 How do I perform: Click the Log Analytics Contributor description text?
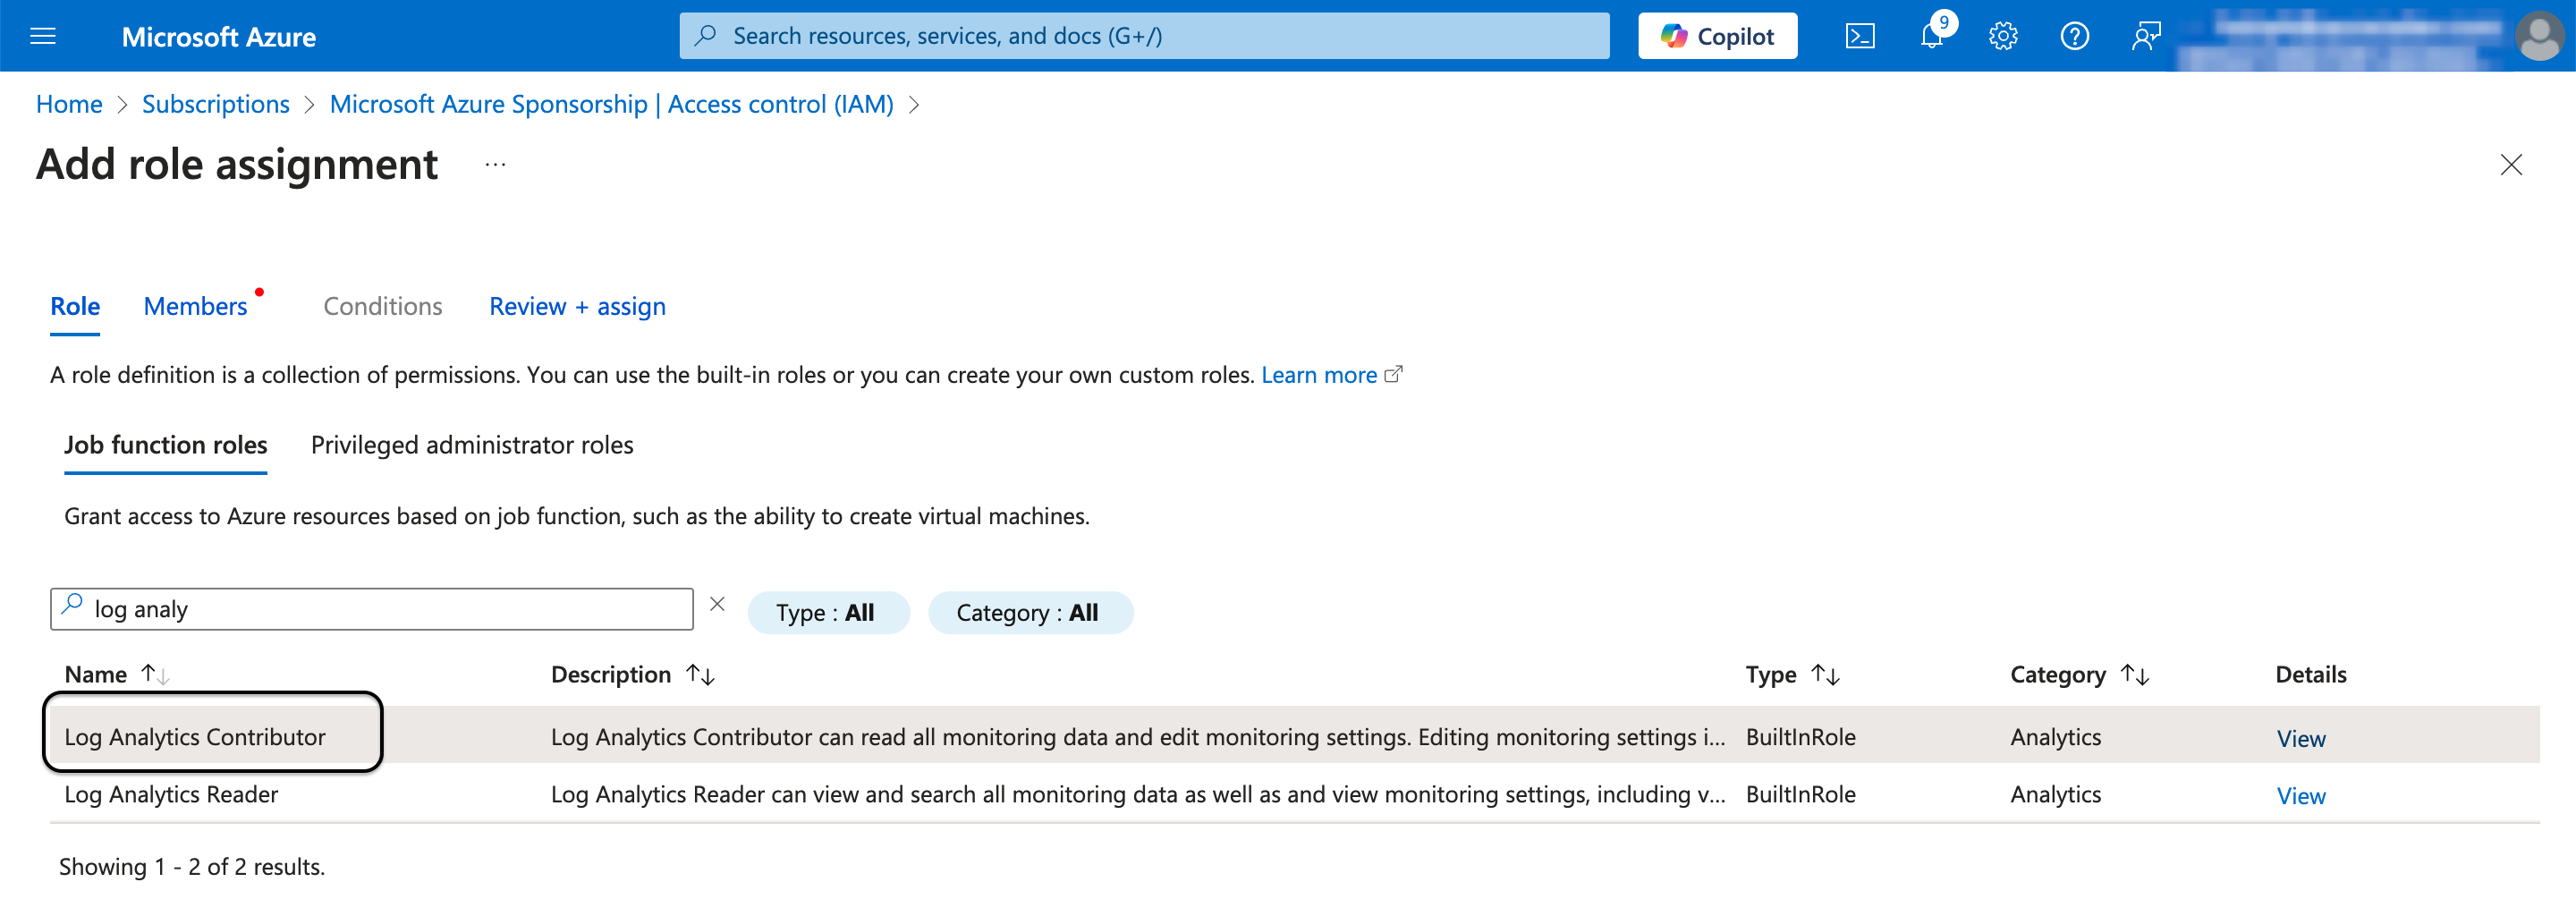[x=1137, y=737]
